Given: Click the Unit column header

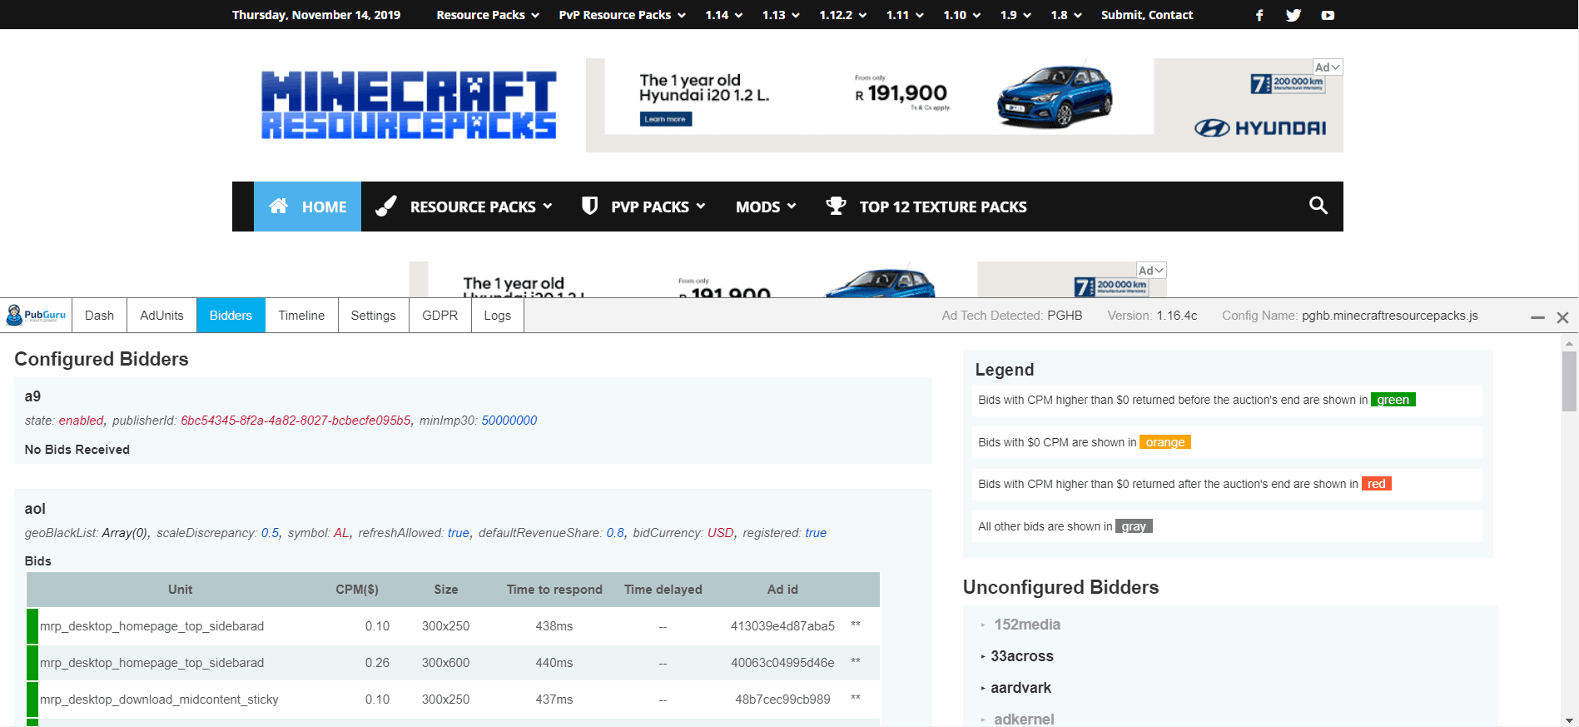Looking at the screenshot, I should 180,590.
